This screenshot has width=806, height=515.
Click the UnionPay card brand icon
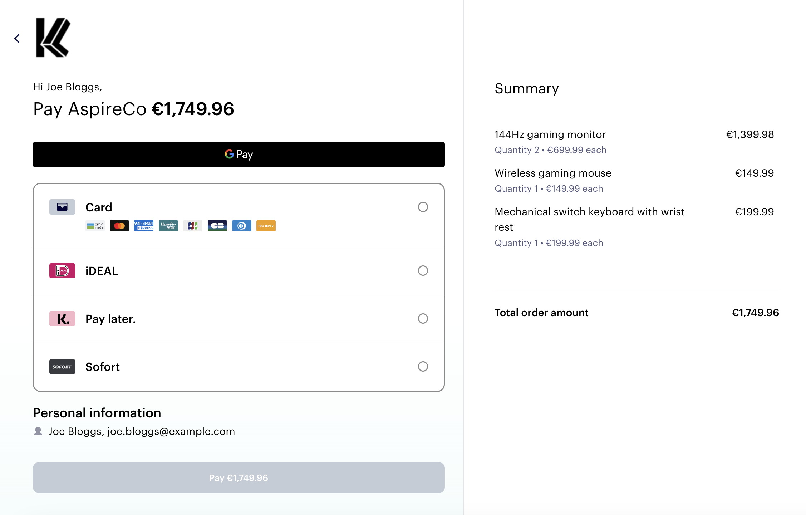[x=168, y=226]
